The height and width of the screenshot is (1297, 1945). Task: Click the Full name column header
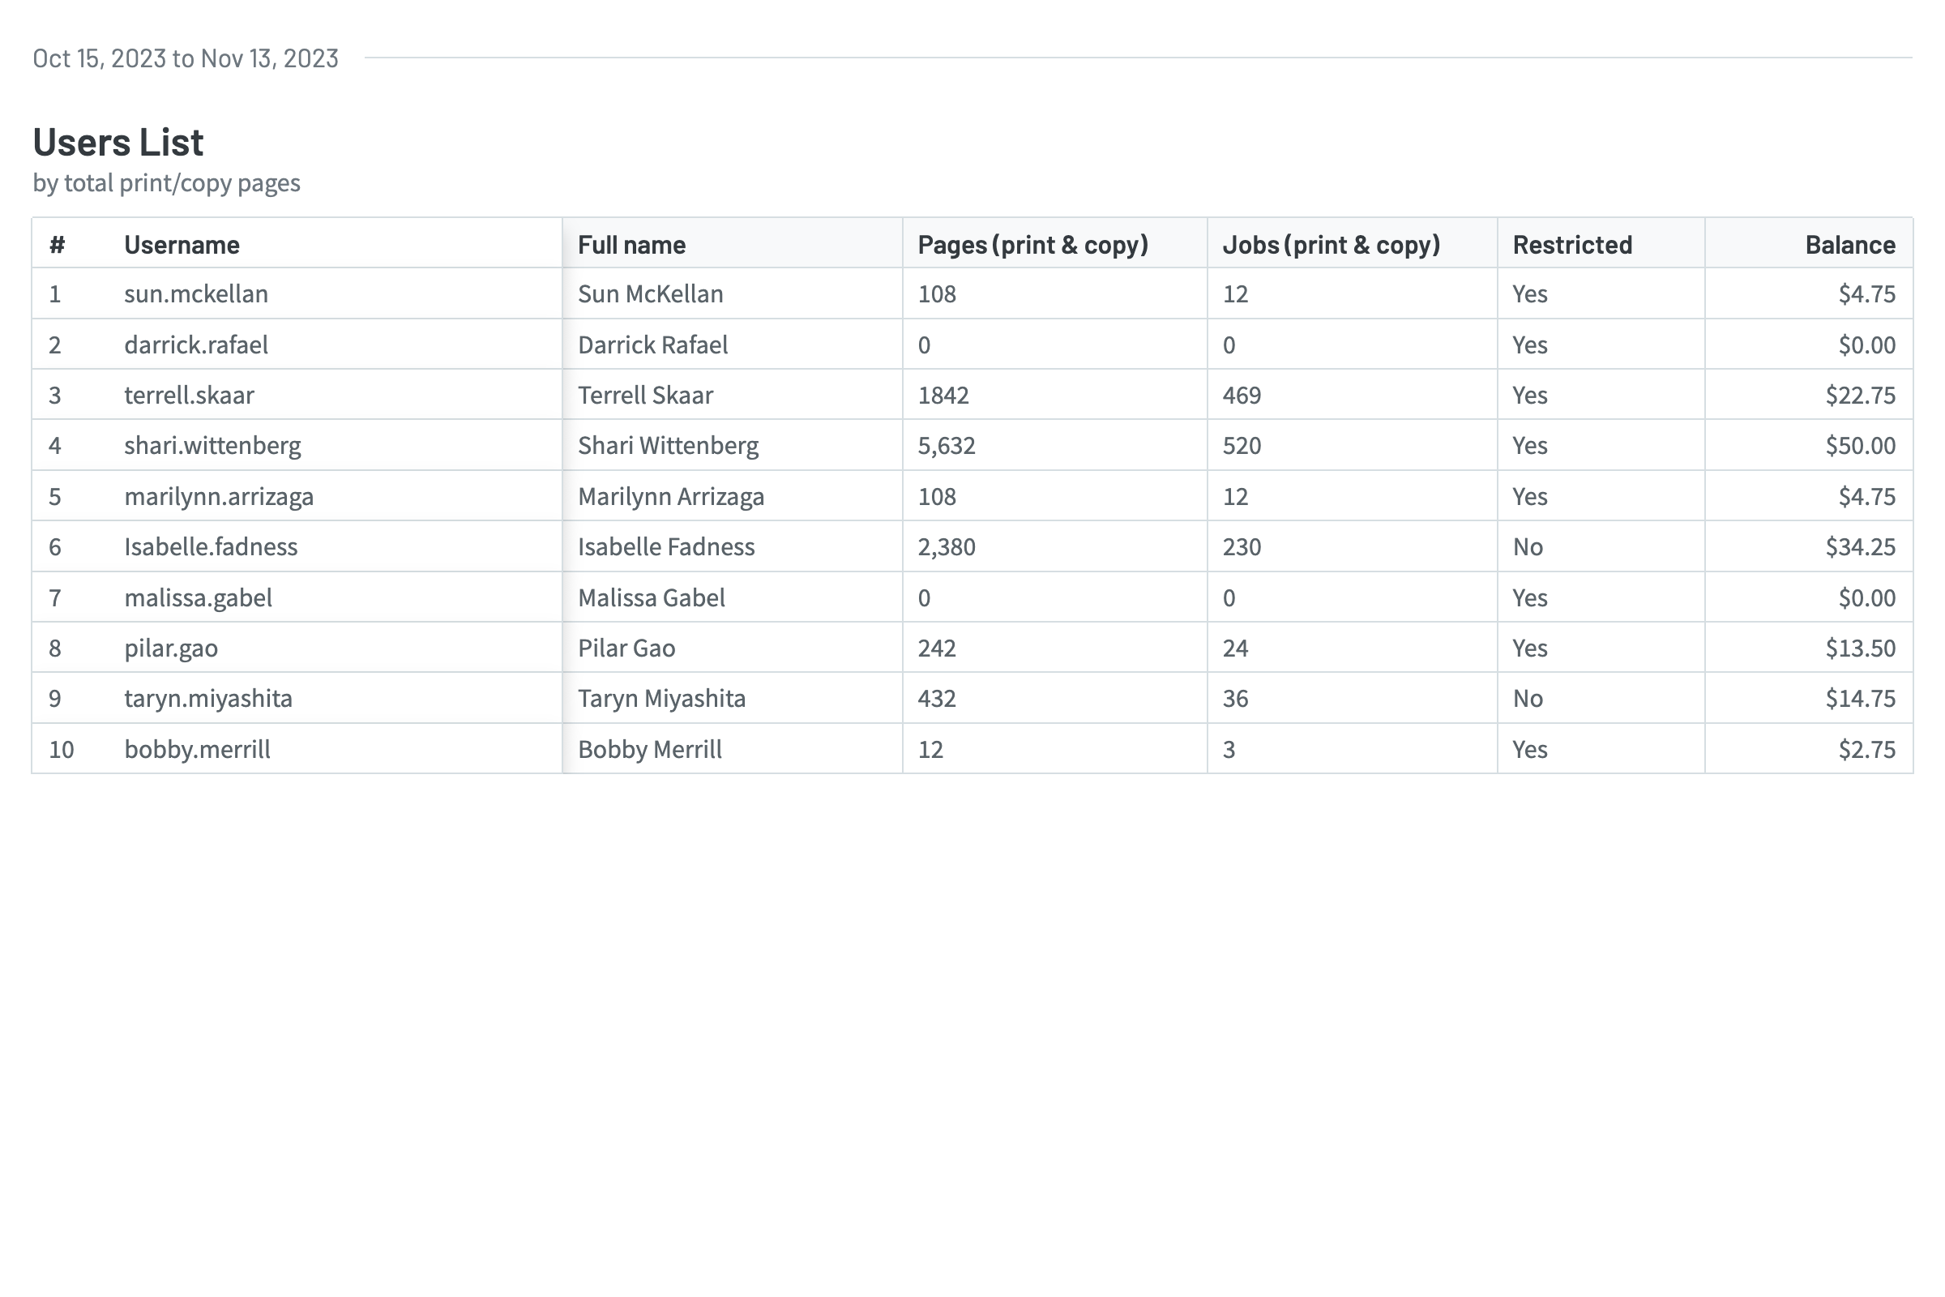631,245
